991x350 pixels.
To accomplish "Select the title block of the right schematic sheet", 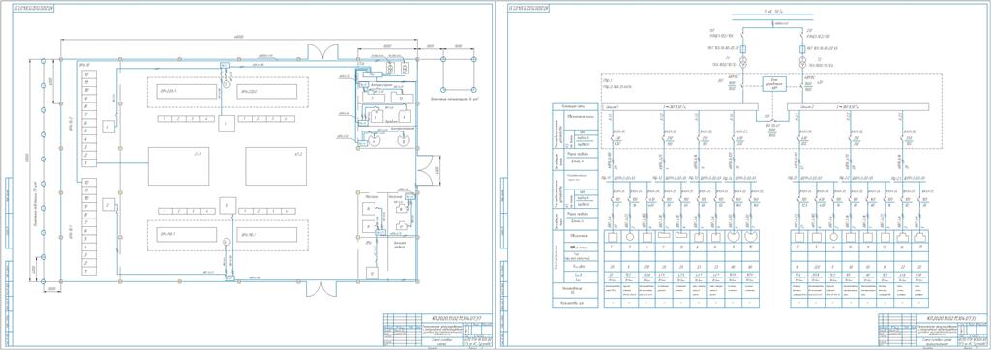I will click(x=932, y=329).
